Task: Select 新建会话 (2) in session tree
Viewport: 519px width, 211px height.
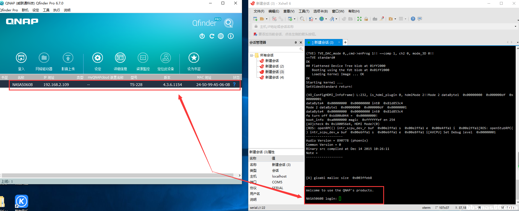Action: pyautogui.click(x=274, y=66)
